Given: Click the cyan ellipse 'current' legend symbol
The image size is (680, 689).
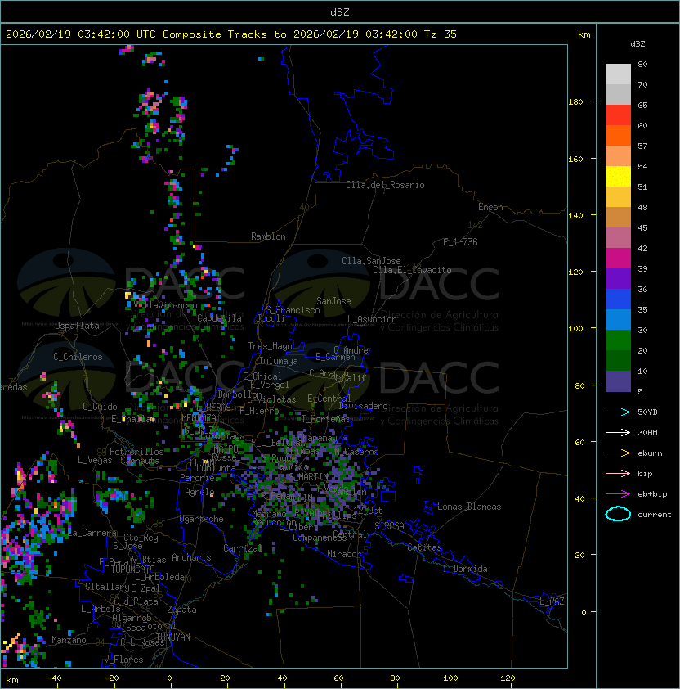Looking at the screenshot, I should coord(618,514).
